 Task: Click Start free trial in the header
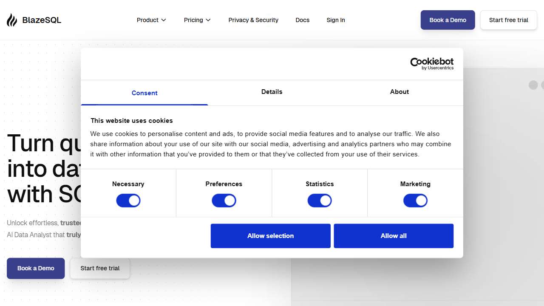pos(509,20)
